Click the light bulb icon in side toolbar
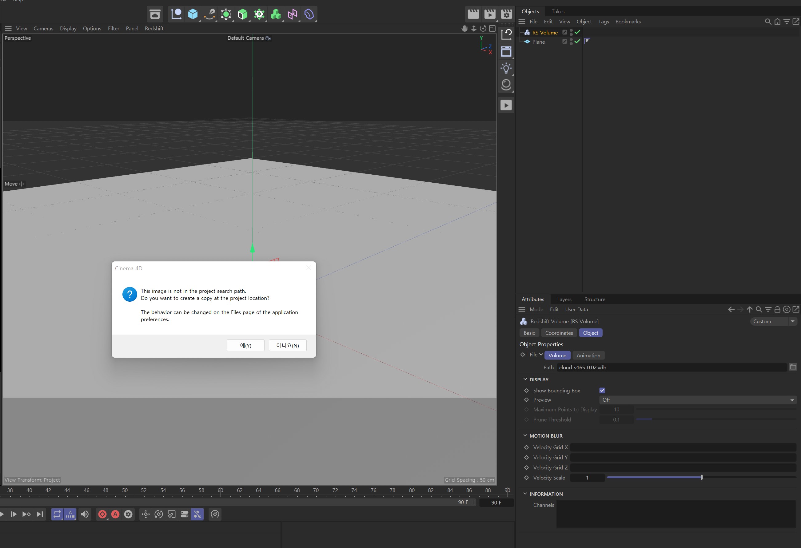The height and width of the screenshot is (548, 801). click(506, 68)
